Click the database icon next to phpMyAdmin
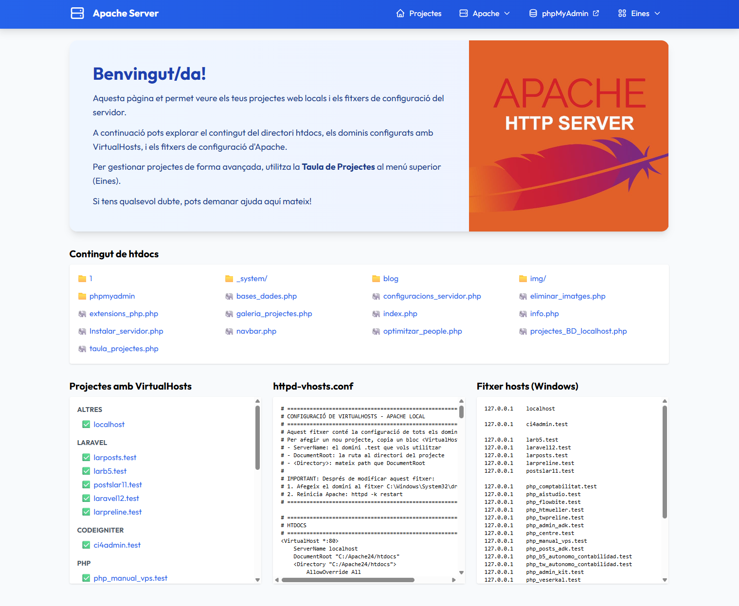This screenshot has height=606, width=739. pyautogui.click(x=532, y=13)
